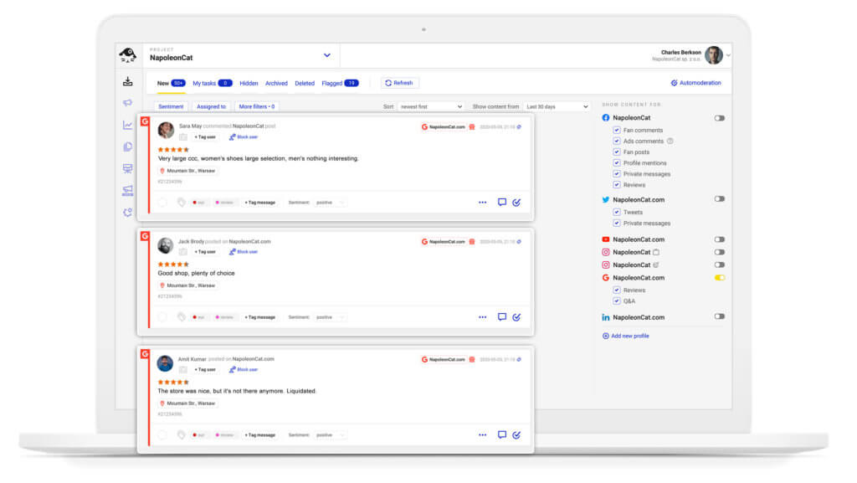
Task: Click the reply bubble on Amit Kumar's review
Action: [x=502, y=435]
